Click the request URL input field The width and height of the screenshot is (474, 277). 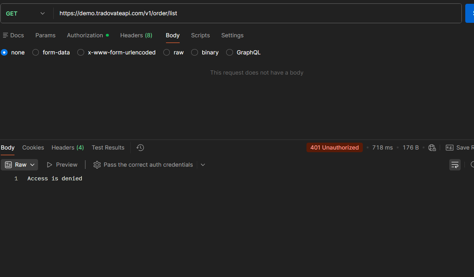[x=257, y=13]
